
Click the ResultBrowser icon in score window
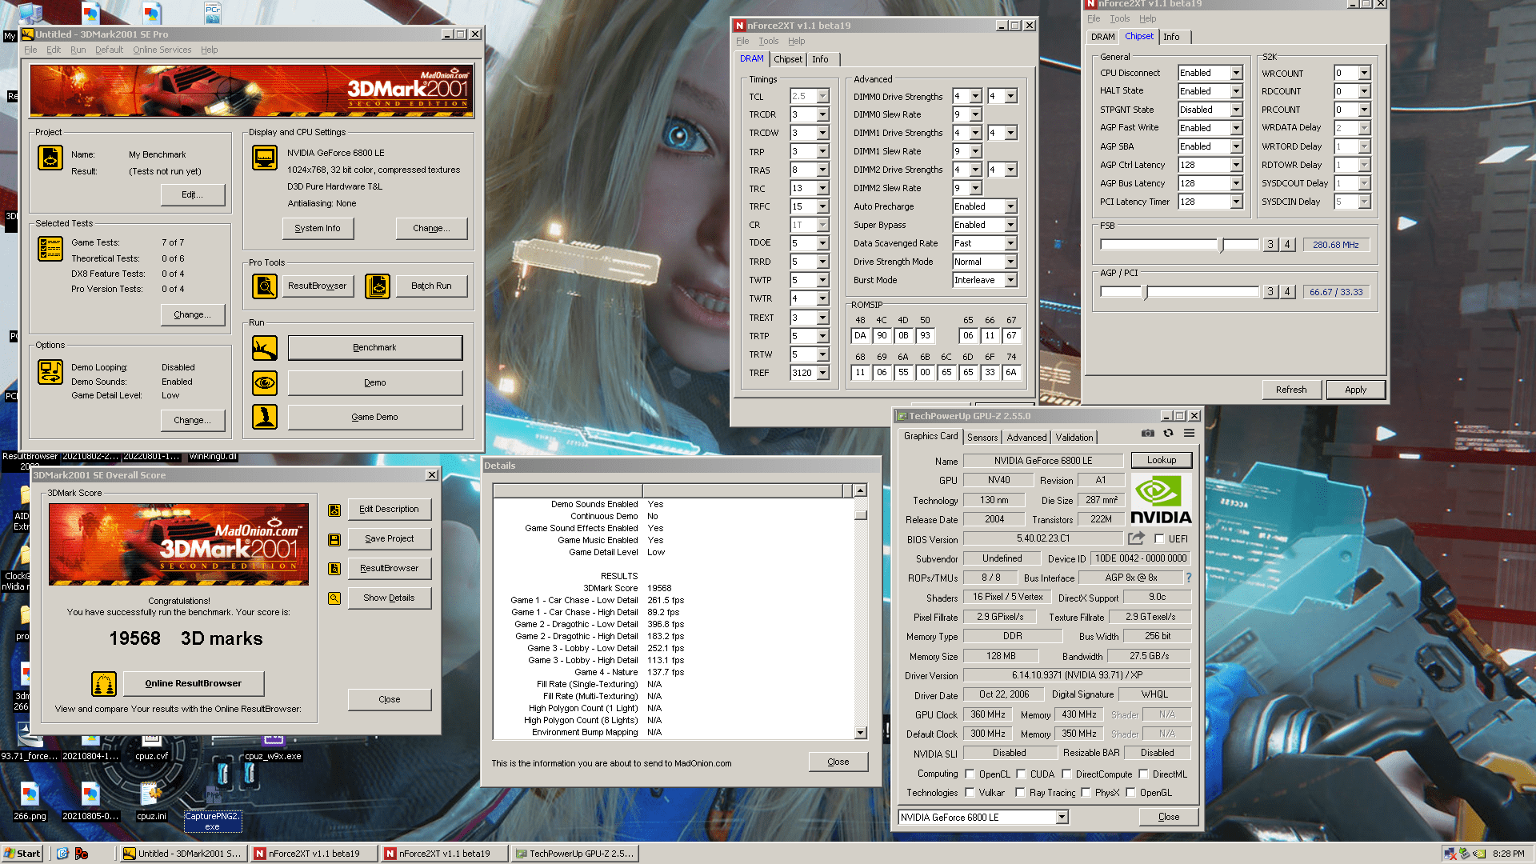point(334,569)
